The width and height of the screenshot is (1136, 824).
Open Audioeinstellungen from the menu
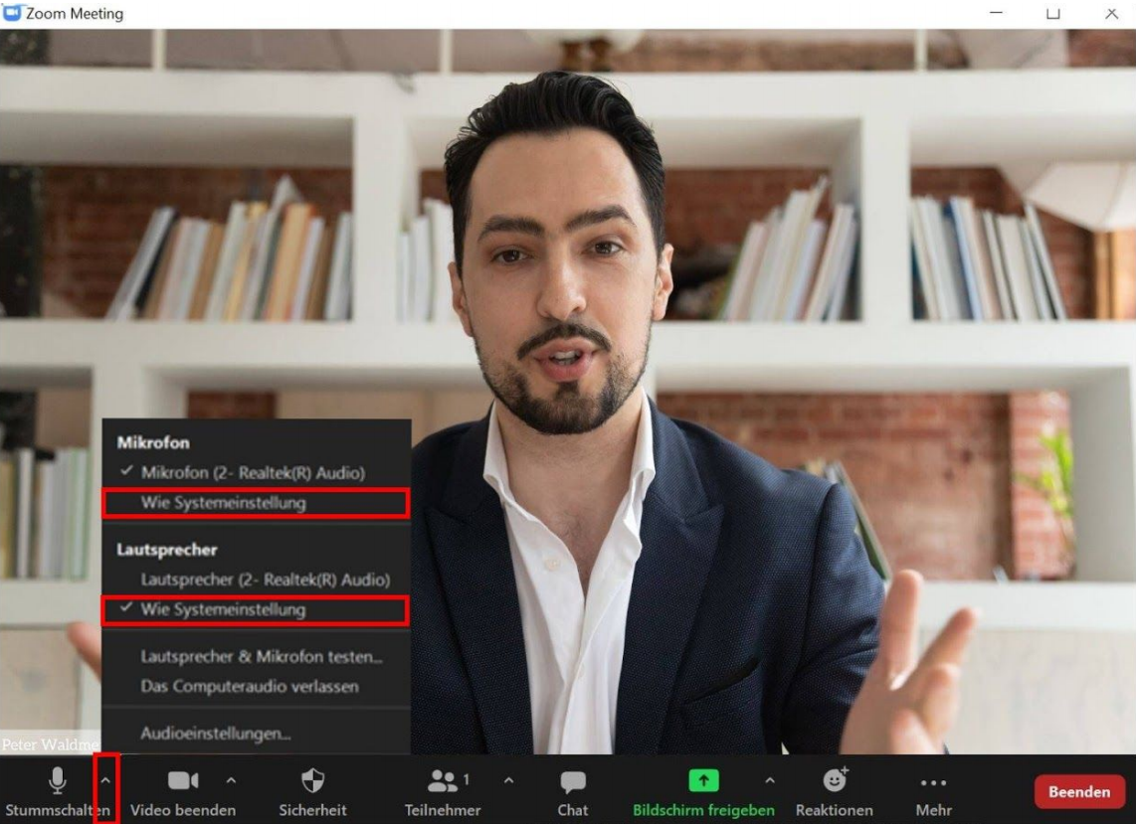(216, 735)
